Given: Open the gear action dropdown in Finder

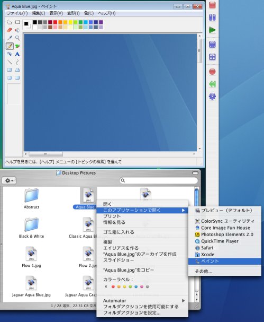Looking at the screenshot, I should pos(9,180).
